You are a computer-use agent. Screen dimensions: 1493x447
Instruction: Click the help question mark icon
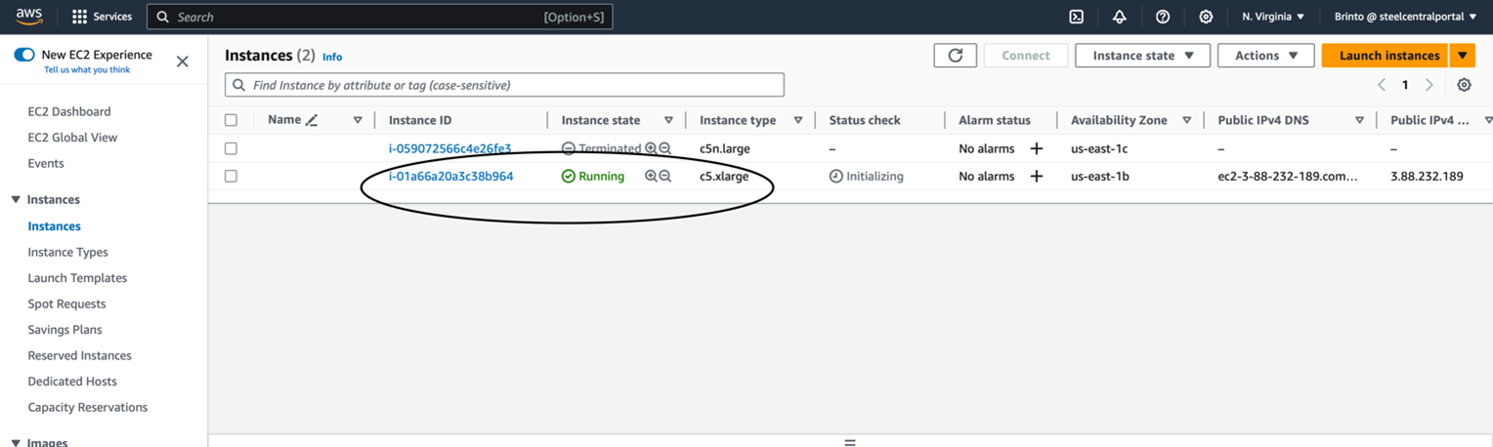tap(1162, 17)
